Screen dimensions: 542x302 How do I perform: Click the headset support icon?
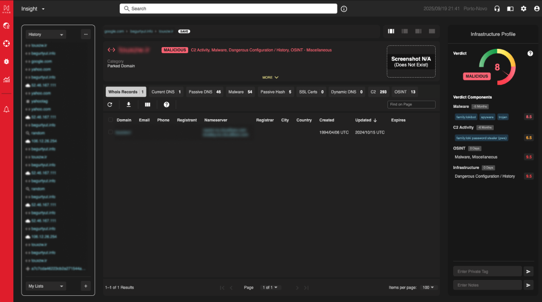pyautogui.click(x=497, y=9)
